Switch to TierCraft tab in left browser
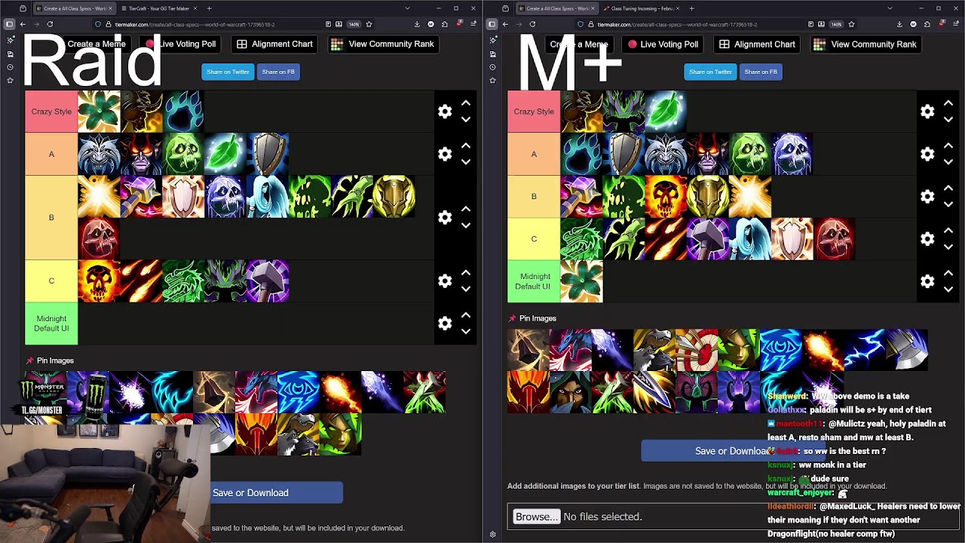 158,8
